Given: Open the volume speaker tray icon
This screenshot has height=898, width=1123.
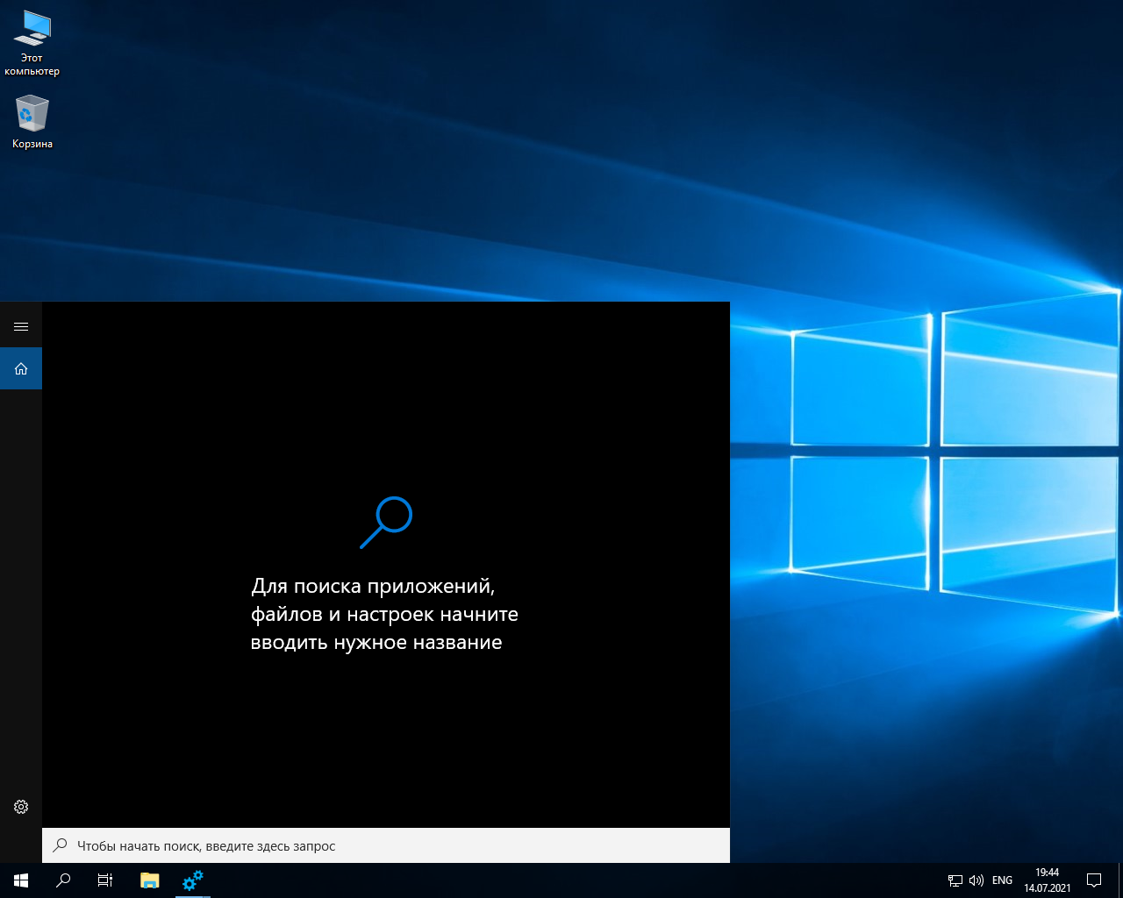Looking at the screenshot, I should [976, 880].
